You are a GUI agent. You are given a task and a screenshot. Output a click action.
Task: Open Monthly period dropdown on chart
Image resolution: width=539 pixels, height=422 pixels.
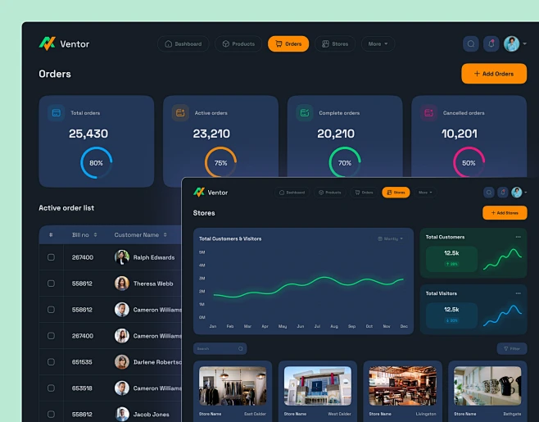[x=390, y=238]
